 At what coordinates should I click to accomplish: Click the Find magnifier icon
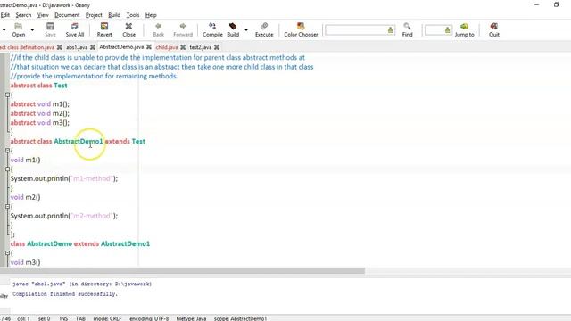pyautogui.click(x=407, y=29)
